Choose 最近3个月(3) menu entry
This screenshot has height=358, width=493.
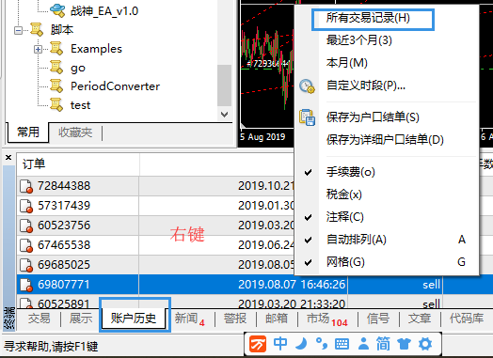point(359,40)
